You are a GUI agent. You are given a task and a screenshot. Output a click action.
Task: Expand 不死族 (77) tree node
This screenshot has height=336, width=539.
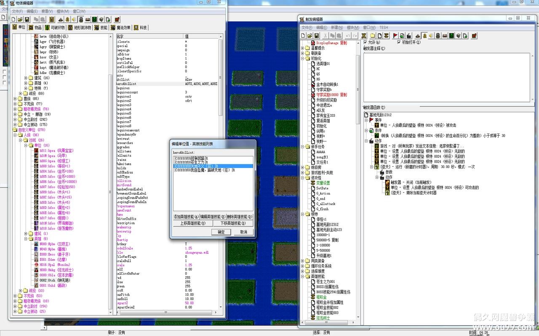tap(15, 104)
